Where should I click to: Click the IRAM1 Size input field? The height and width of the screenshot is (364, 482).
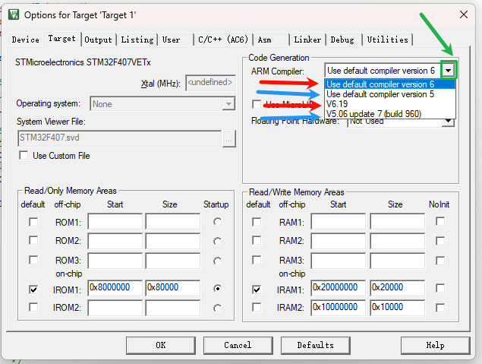(397, 289)
